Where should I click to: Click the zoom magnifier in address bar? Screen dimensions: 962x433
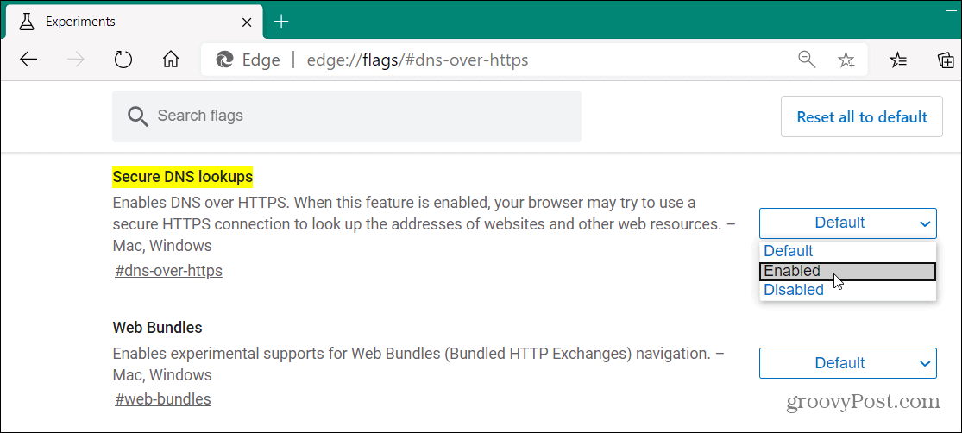[x=806, y=60]
